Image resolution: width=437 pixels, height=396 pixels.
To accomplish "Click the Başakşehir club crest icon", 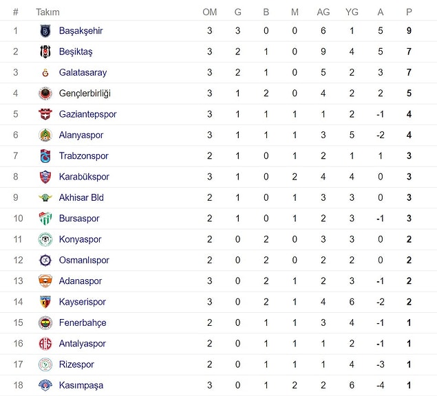I will click(45, 31).
